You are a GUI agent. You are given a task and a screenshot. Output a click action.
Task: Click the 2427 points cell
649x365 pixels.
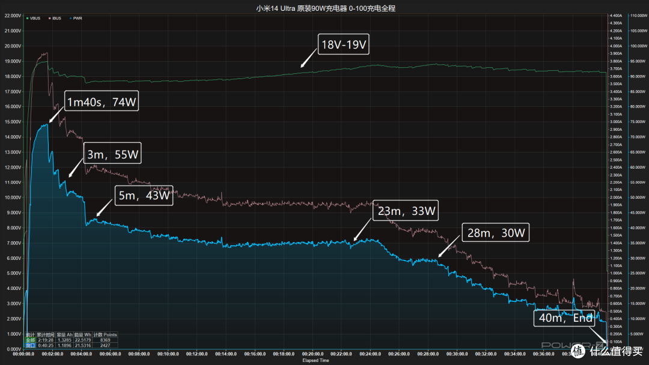105,345
